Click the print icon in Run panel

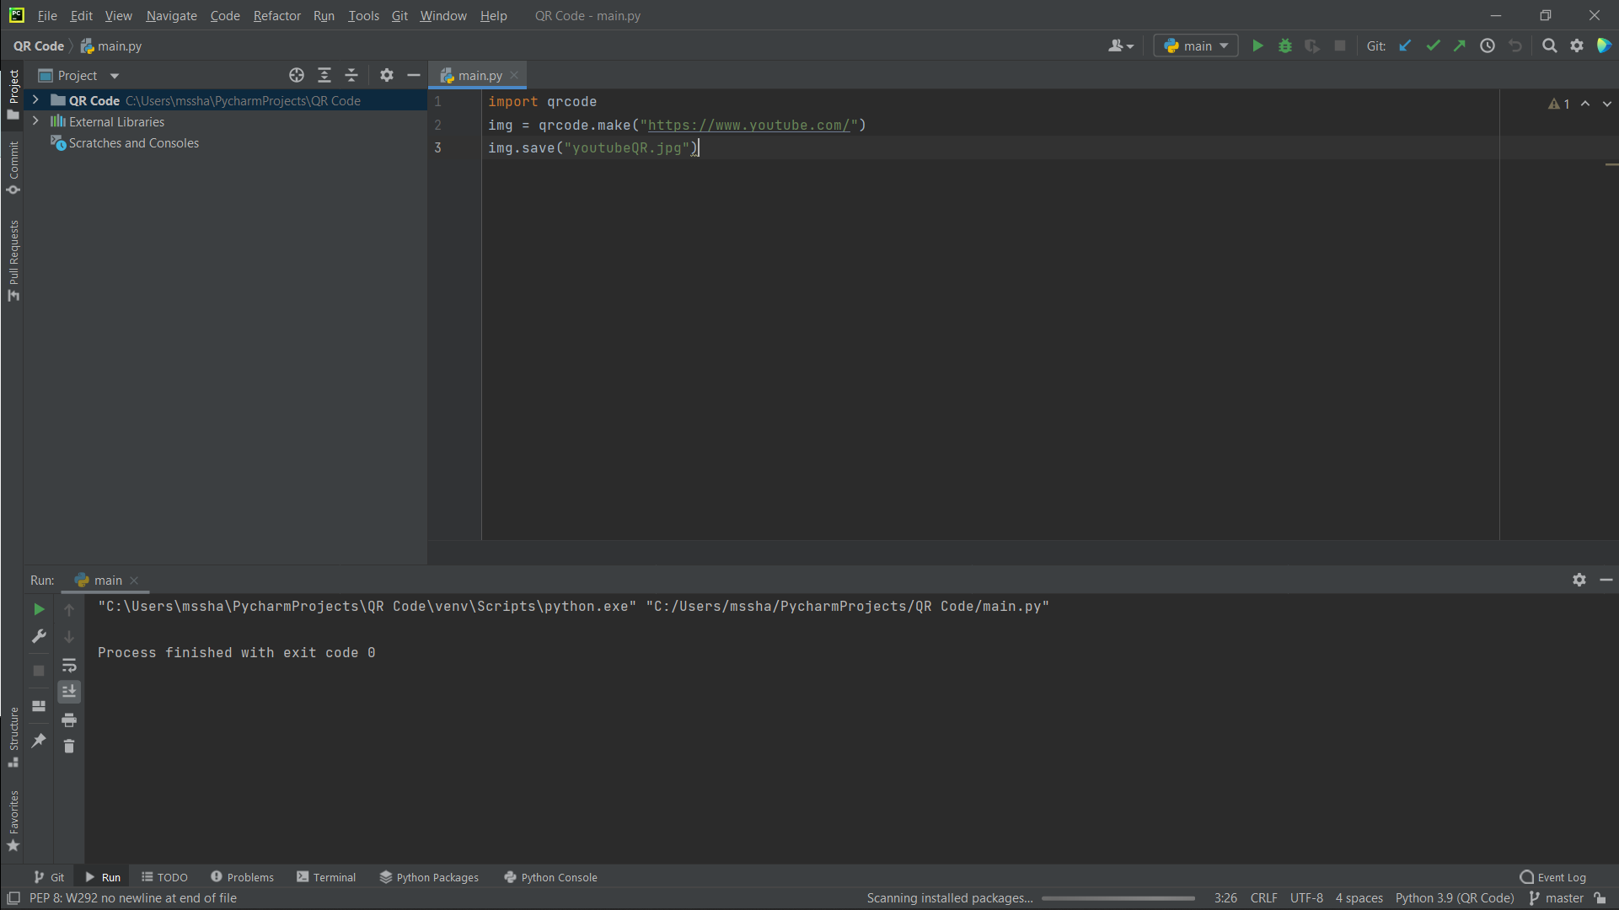click(x=69, y=720)
